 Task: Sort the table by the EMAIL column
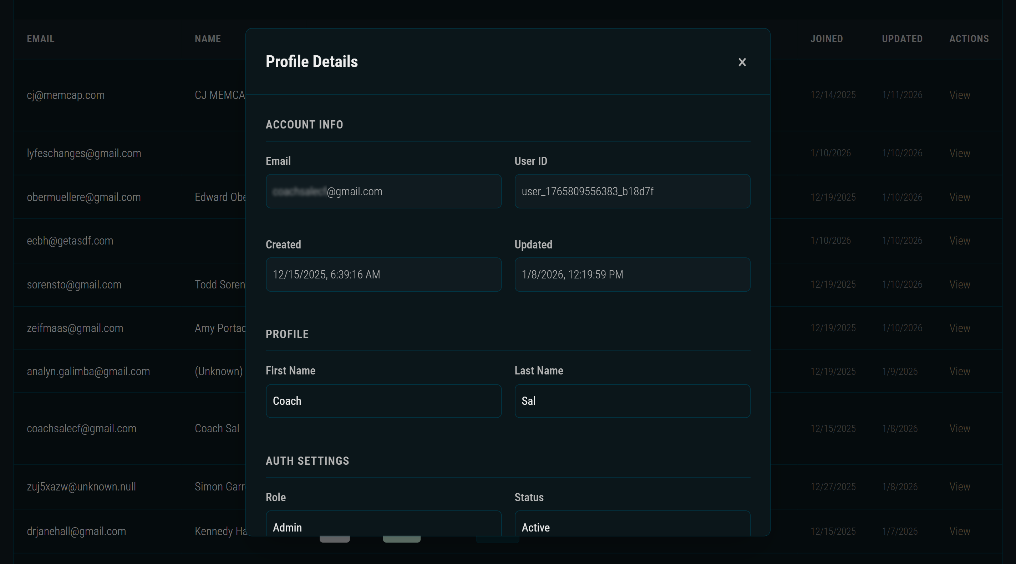(41, 39)
